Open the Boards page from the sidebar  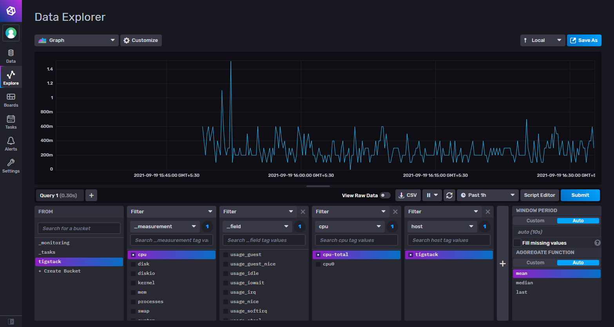(x=11, y=99)
